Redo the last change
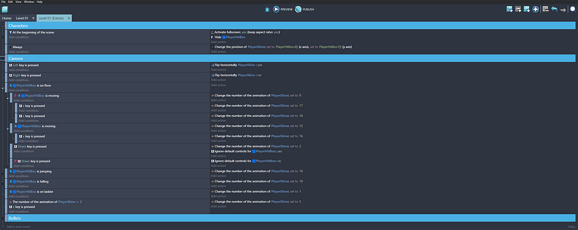The height and width of the screenshot is (230, 578). tap(563, 10)
